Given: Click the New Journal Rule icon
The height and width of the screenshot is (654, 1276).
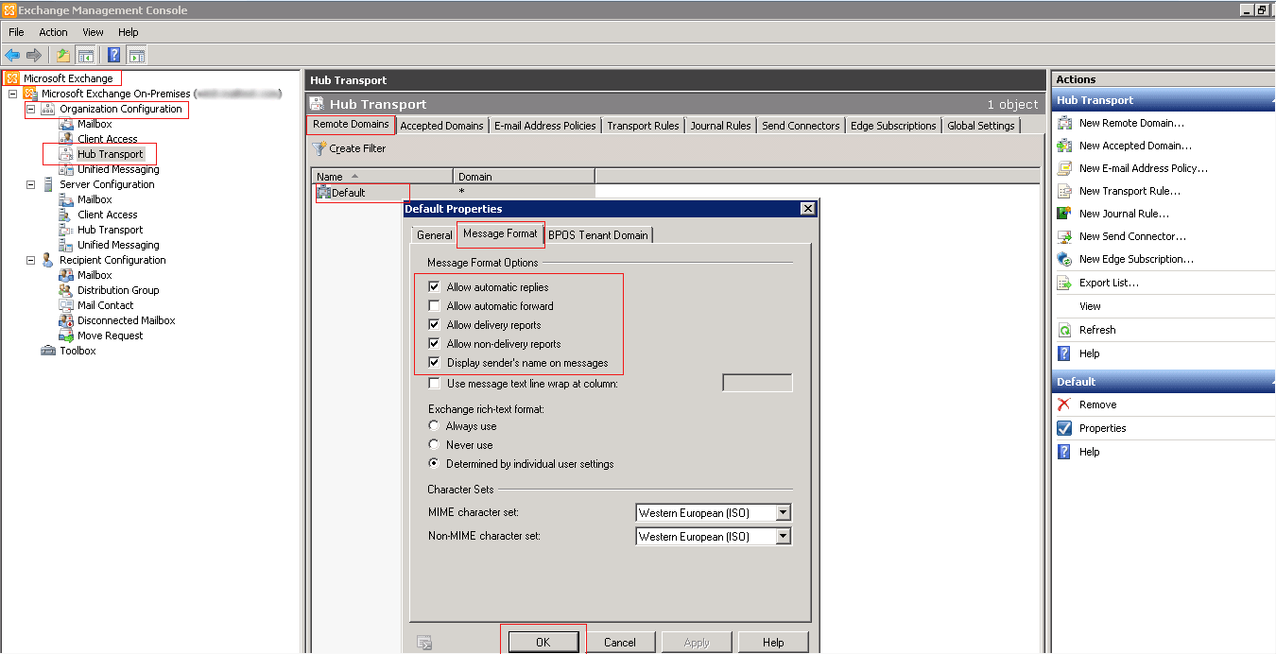Looking at the screenshot, I should [x=1064, y=214].
